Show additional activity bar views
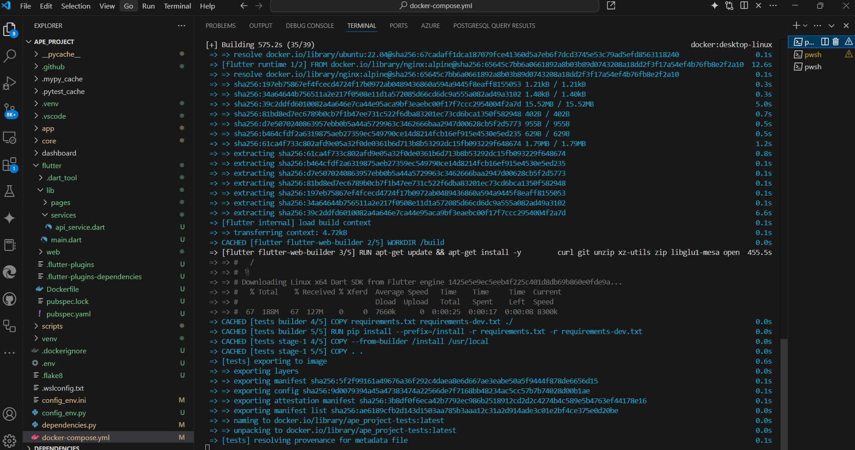The width and height of the screenshot is (855, 450). 9,353
